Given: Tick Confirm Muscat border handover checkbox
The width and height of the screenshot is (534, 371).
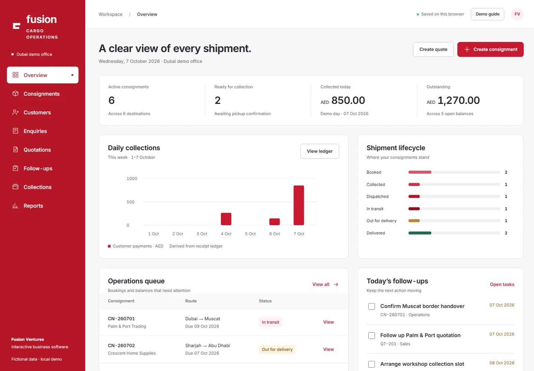Looking at the screenshot, I should pos(371,306).
